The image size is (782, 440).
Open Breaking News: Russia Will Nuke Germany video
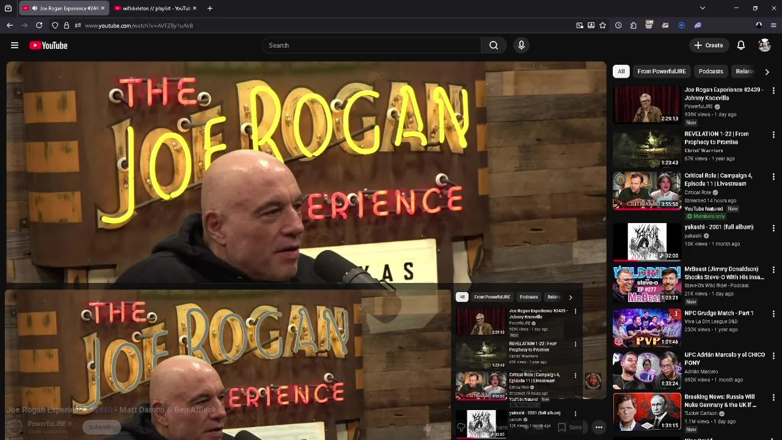pyautogui.click(x=720, y=401)
